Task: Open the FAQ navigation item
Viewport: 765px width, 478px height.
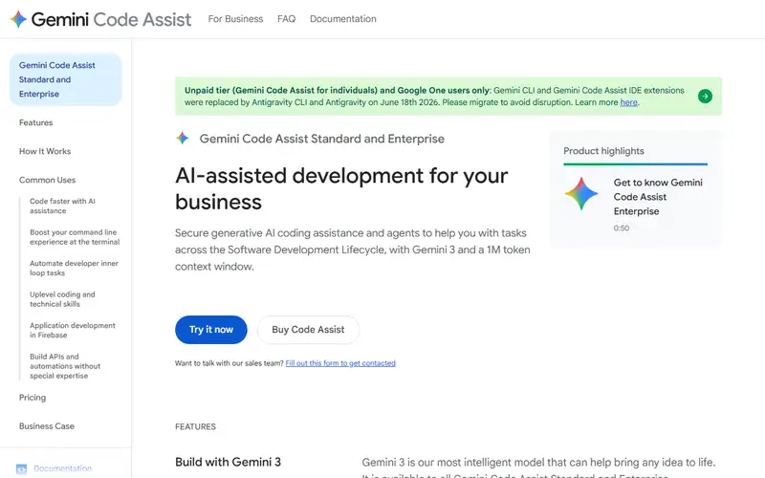Action: 286,19
